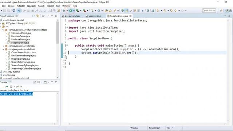Click the Run External Tools icon
Viewport: 233px width, 131px height.
84,11
